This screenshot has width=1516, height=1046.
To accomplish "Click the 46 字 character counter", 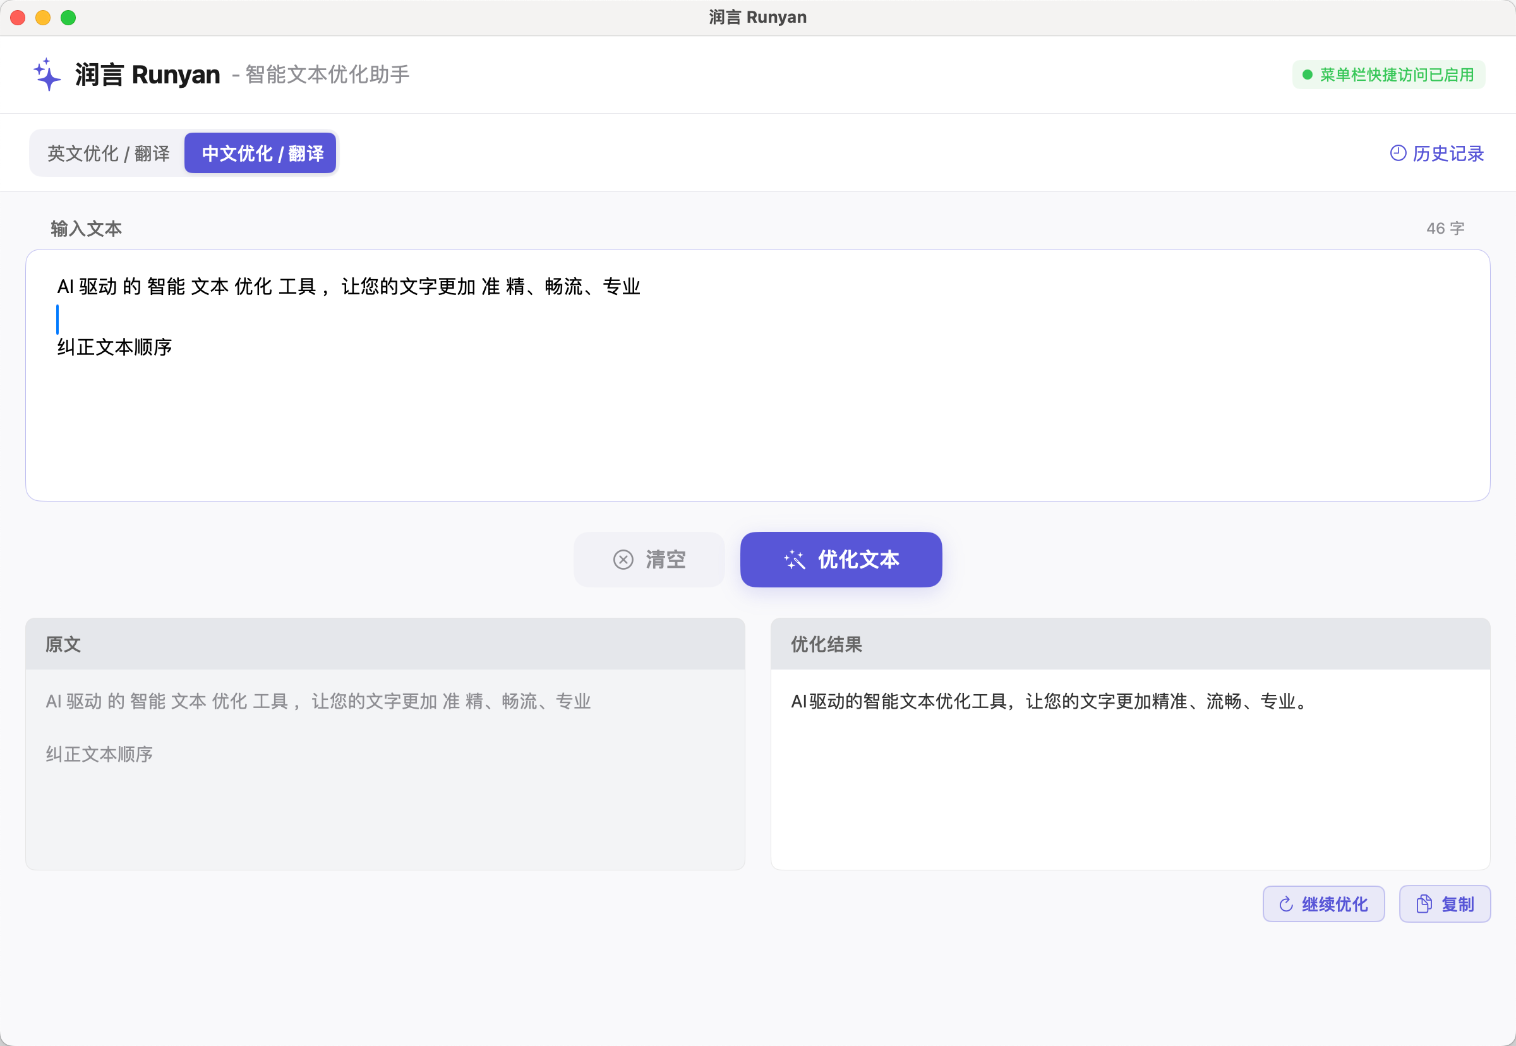I will point(1445,229).
